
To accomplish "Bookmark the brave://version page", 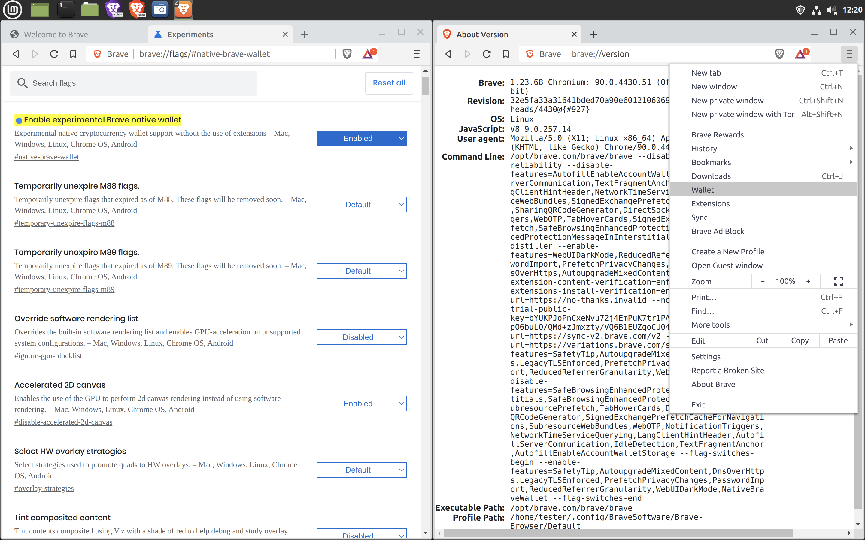I will [x=505, y=54].
